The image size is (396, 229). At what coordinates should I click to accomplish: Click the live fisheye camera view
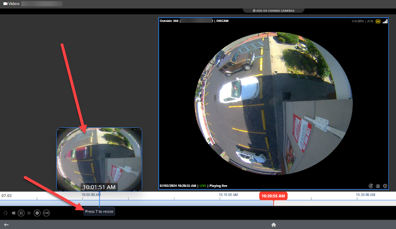(274, 101)
